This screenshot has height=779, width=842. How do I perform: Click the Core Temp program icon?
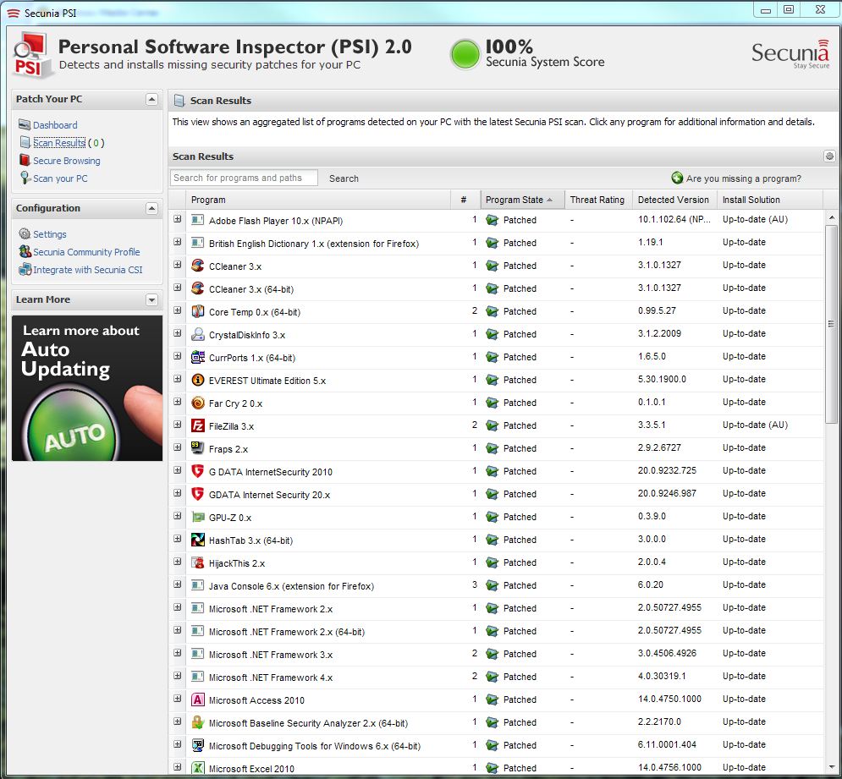tap(198, 311)
